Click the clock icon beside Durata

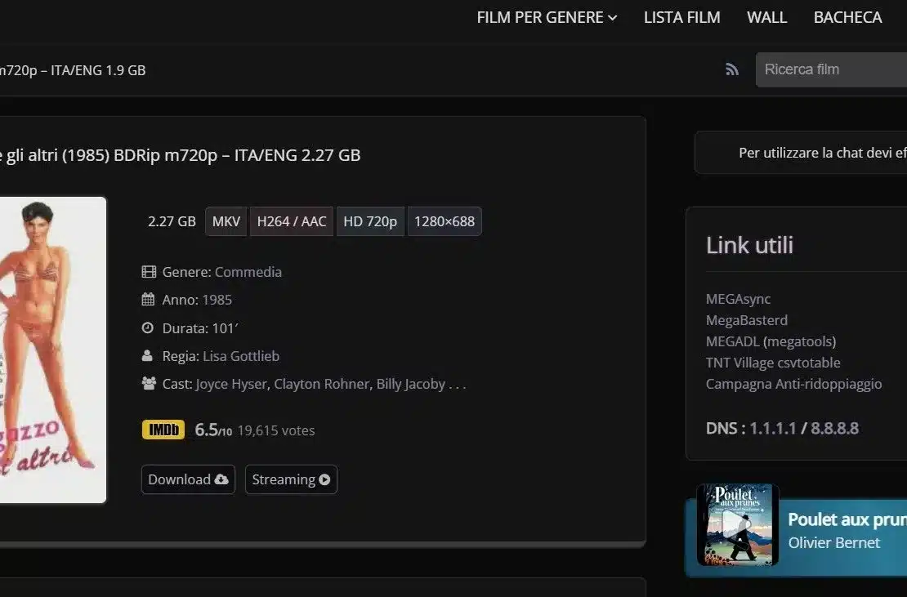point(148,327)
